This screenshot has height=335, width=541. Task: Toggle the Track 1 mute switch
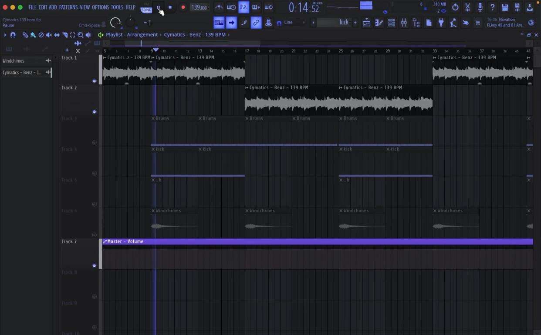coord(95,81)
